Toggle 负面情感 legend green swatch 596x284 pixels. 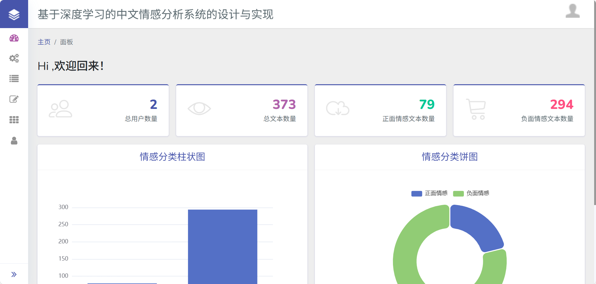458,193
